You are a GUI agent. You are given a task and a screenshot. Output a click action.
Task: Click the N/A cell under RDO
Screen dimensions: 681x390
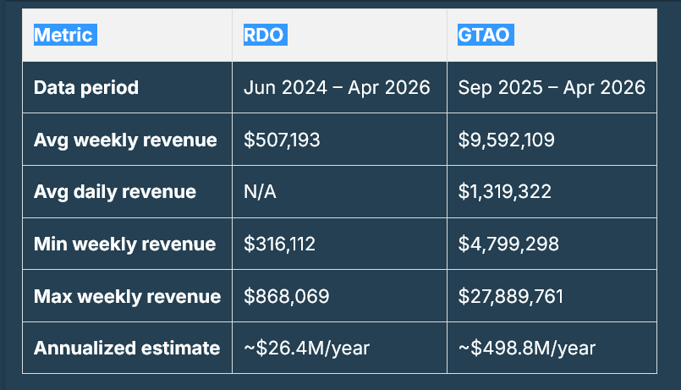coord(260,192)
